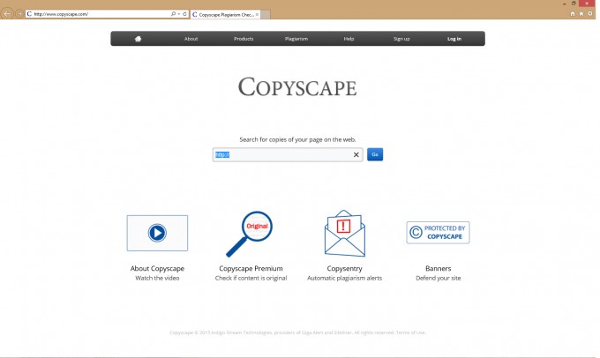Image resolution: width=600 pixels, height=358 pixels.
Task: Click the Original magnifying glass icon
Action: tap(250, 234)
